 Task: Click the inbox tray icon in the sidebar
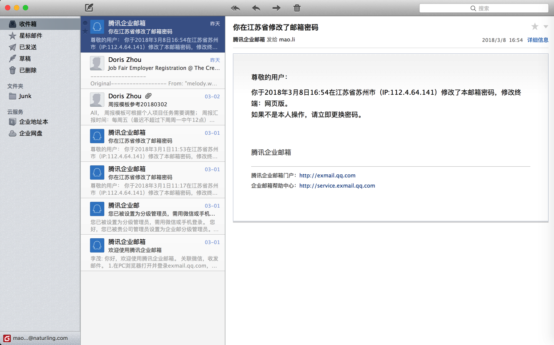coord(12,24)
